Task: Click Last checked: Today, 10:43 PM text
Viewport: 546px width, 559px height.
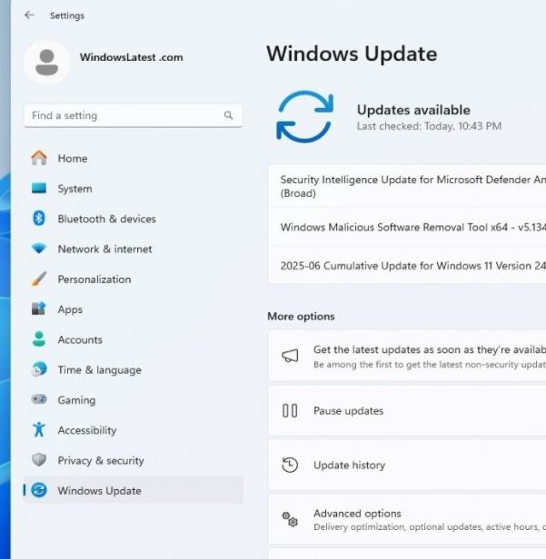Action: 429,126
